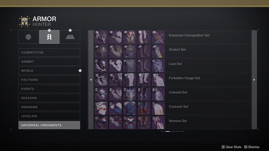Click Empyrean Cartographer cloak ornament
This screenshot has height=151, width=269.
tap(158, 37)
